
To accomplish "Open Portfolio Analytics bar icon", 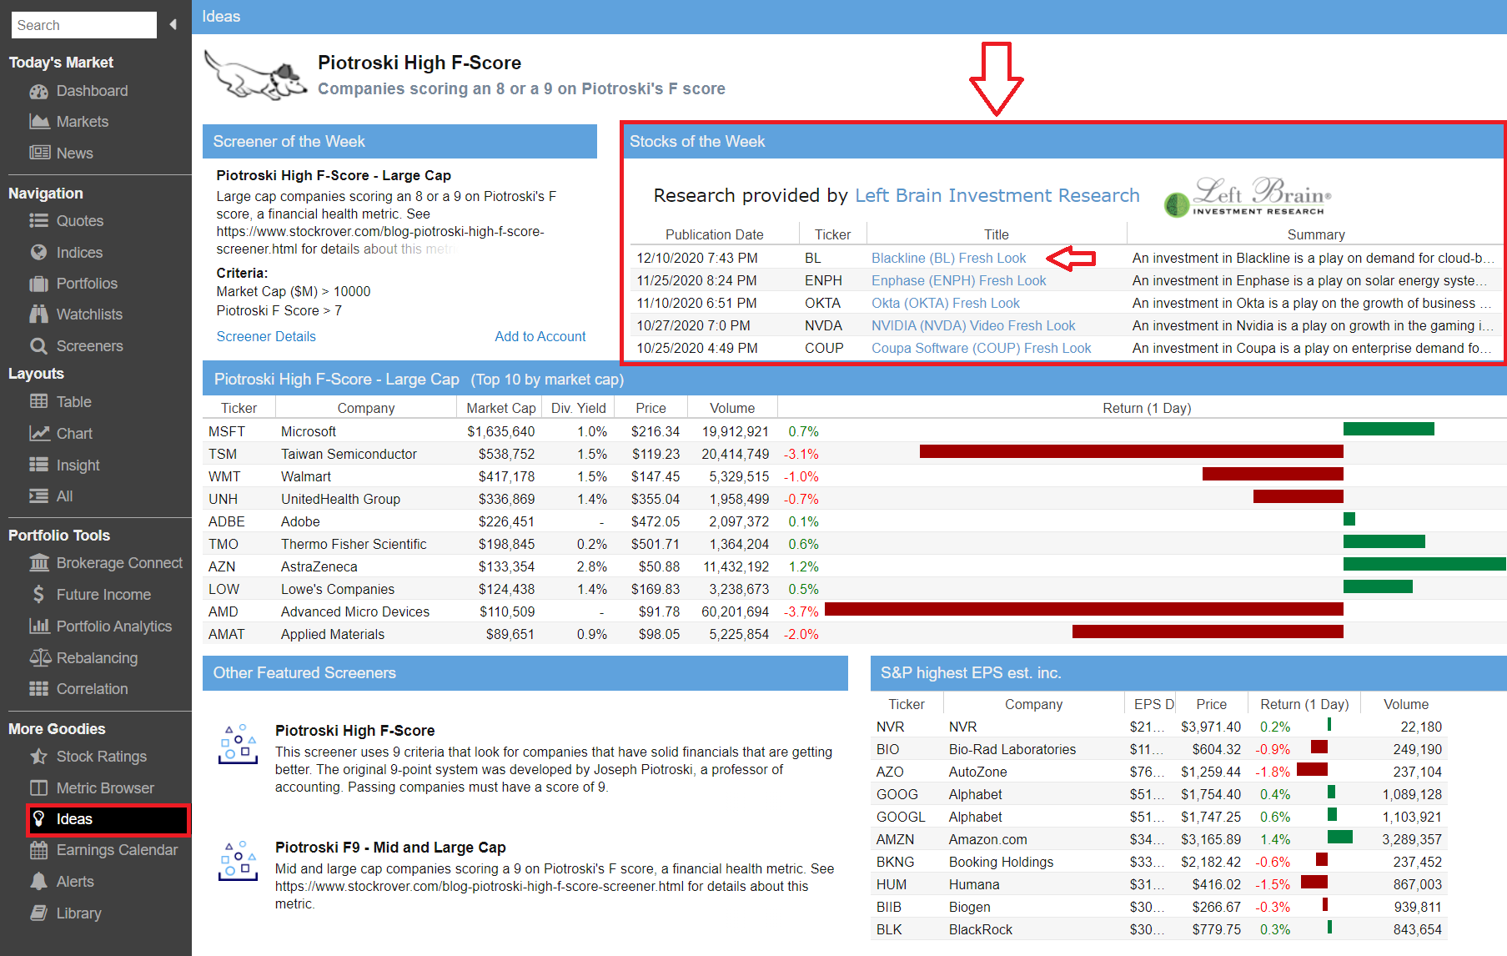I will click(38, 626).
